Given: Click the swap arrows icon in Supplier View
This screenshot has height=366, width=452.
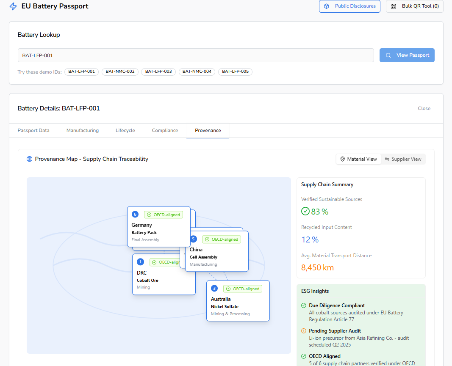Looking at the screenshot, I should pyautogui.click(x=387, y=159).
